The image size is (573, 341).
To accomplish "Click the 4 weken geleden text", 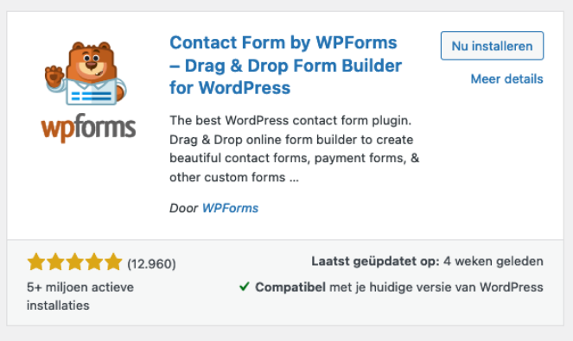I will tap(493, 262).
